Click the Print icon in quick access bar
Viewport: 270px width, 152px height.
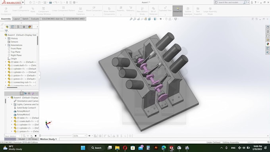(50, 2)
